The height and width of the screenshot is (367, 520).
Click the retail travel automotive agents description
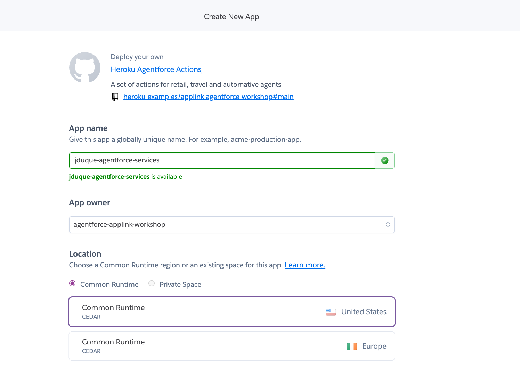click(x=196, y=84)
